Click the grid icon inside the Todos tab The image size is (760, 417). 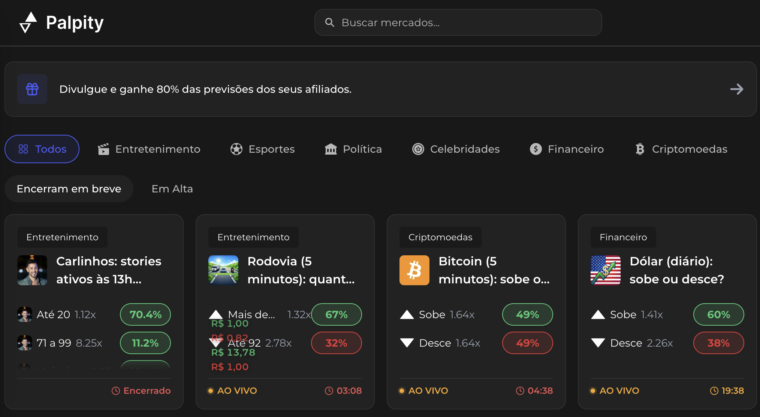(x=24, y=149)
